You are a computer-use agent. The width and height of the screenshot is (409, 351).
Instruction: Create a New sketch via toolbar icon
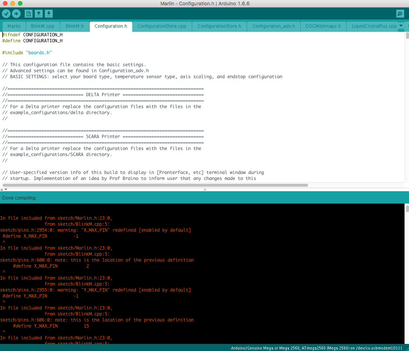pos(28,14)
